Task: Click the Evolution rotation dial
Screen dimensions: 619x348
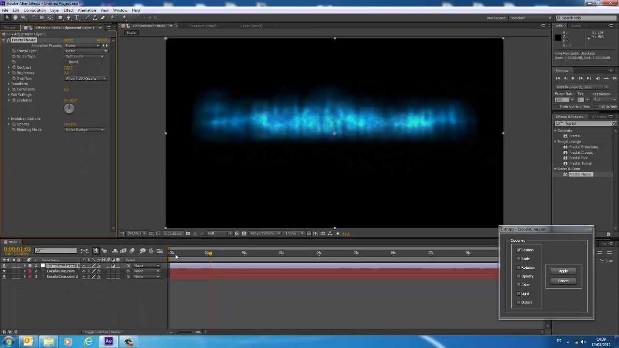Action: pos(69,109)
